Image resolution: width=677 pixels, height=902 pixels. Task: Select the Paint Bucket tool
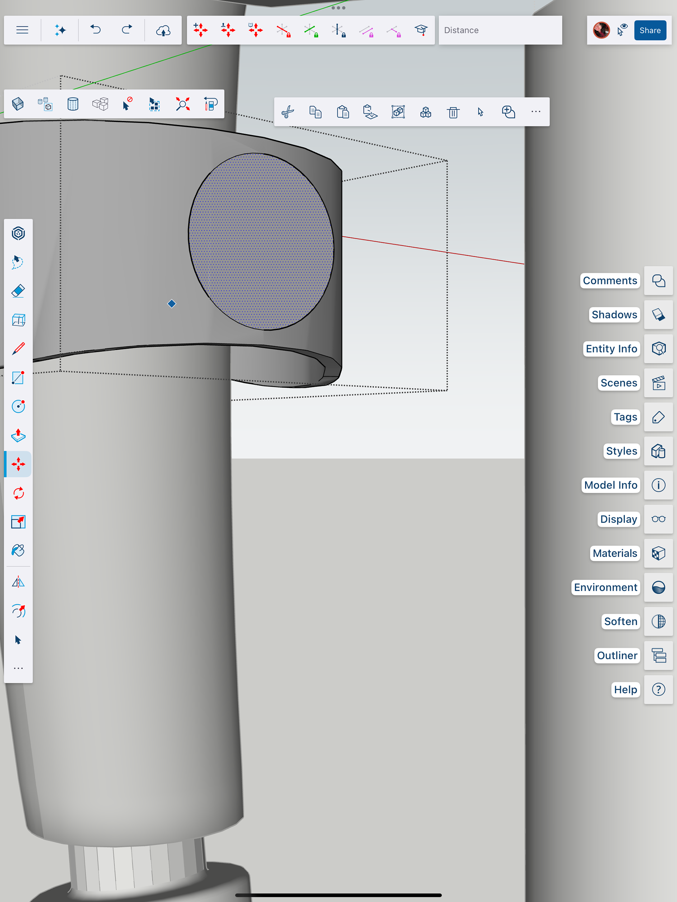pyautogui.click(x=18, y=550)
